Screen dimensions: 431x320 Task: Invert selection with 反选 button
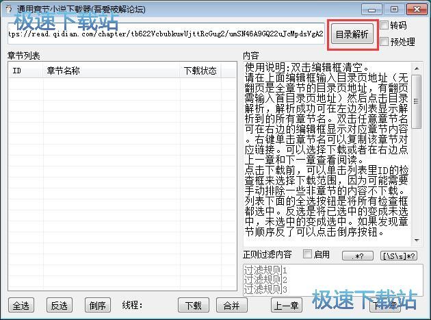(60, 305)
